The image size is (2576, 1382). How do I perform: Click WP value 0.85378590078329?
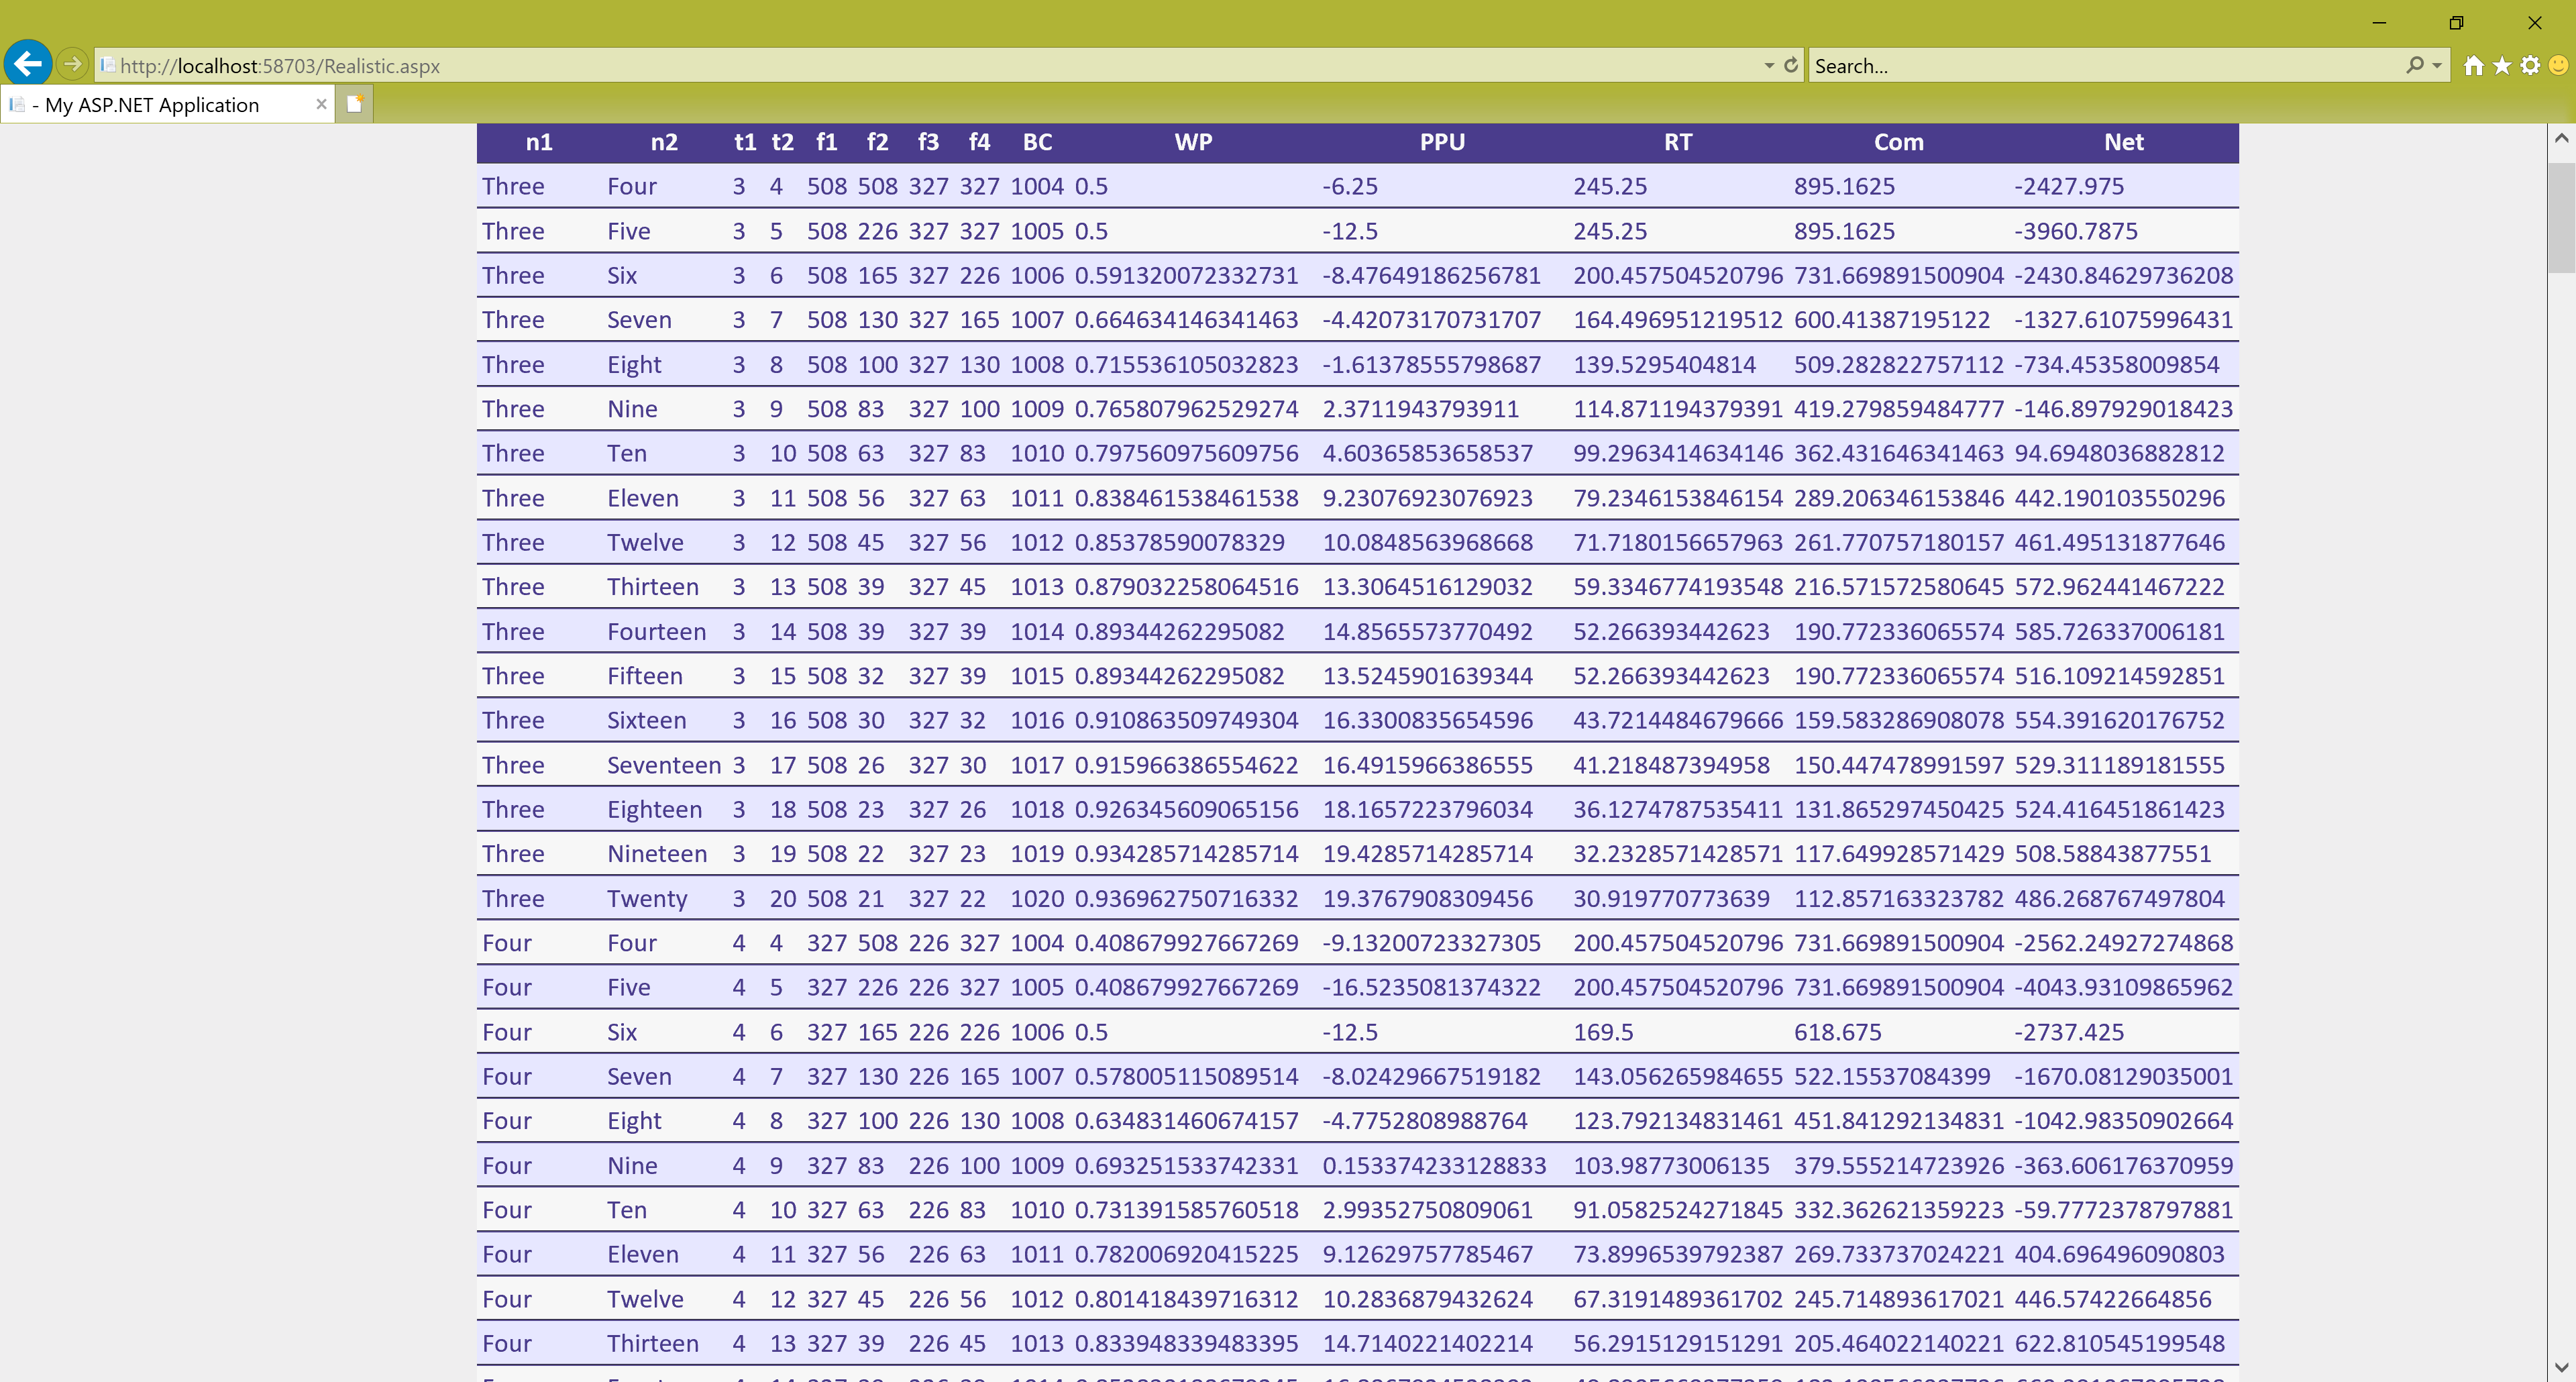[x=1179, y=542]
